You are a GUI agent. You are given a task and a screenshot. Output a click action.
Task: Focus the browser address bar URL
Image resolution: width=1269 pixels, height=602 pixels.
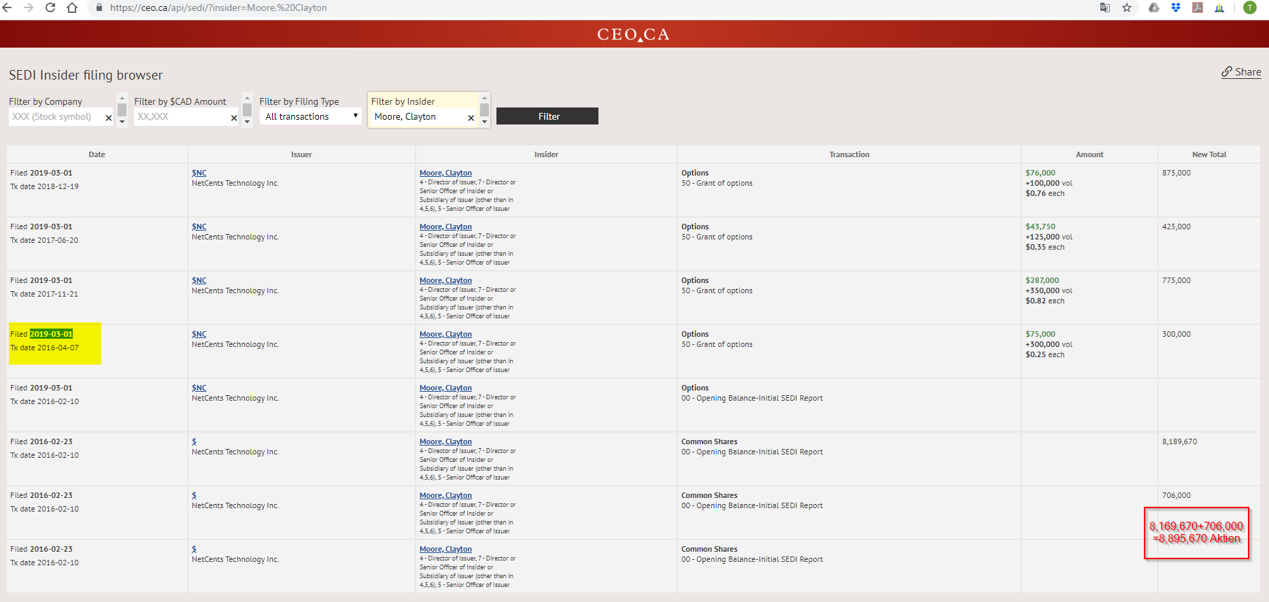pos(218,7)
